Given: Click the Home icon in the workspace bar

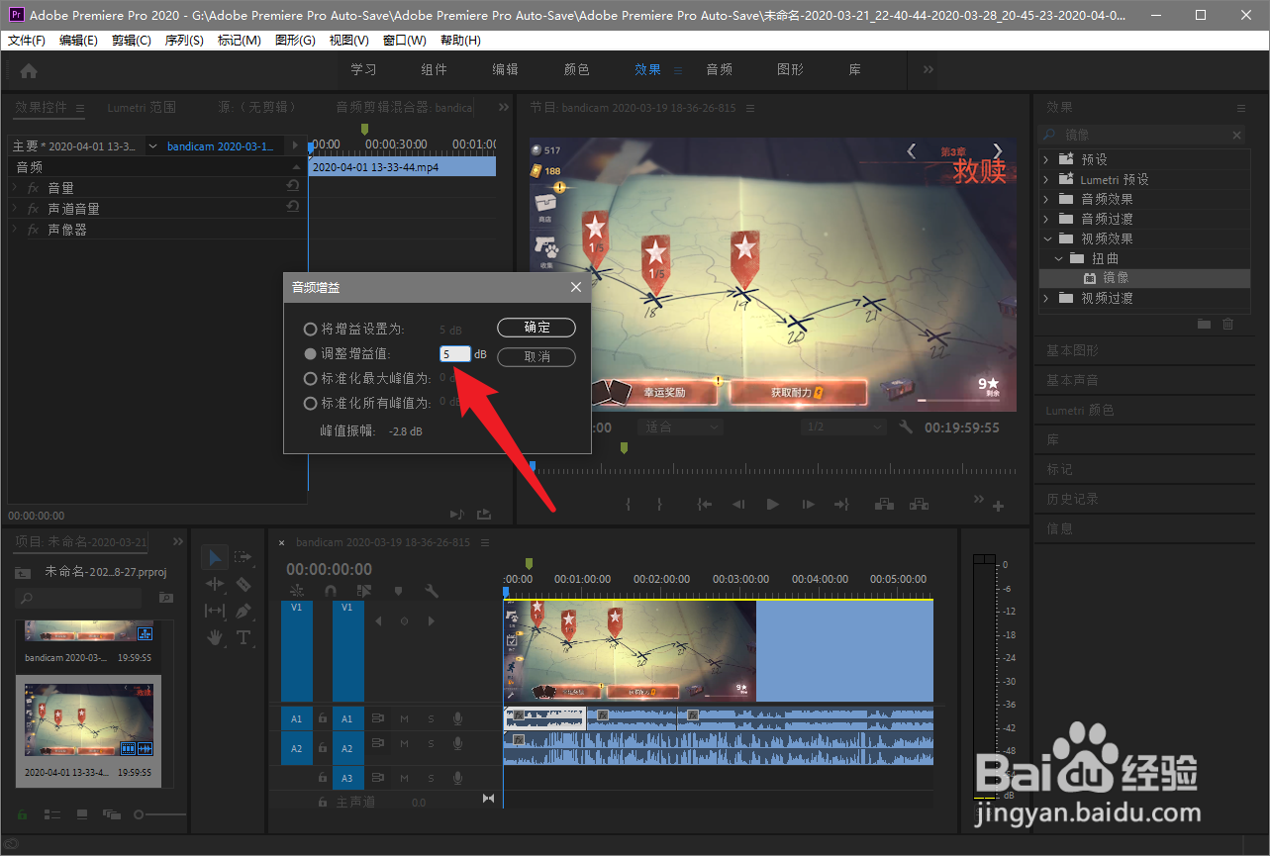Looking at the screenshot, I should click(29, 70).
